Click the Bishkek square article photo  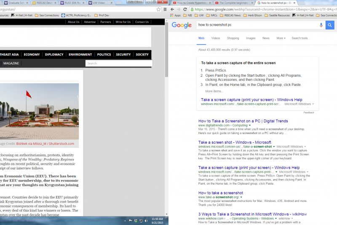coord(39,112)
